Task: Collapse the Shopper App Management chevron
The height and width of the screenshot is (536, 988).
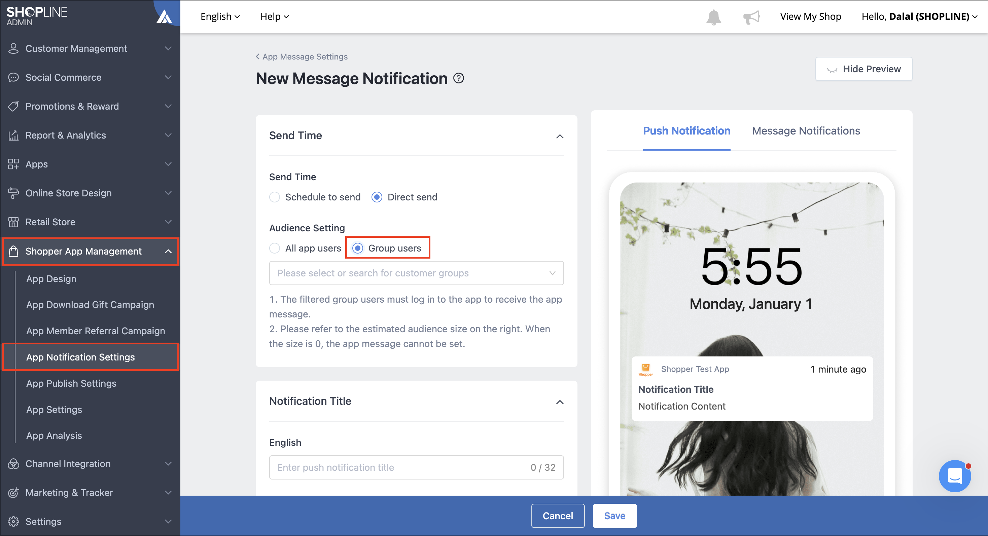Action: [168, 251]
